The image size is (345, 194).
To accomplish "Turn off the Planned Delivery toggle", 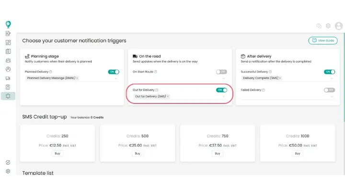I will click(x=114, y=72).
